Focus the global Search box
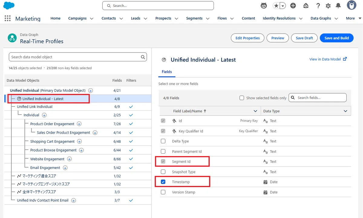 click(x=158, y=5)
